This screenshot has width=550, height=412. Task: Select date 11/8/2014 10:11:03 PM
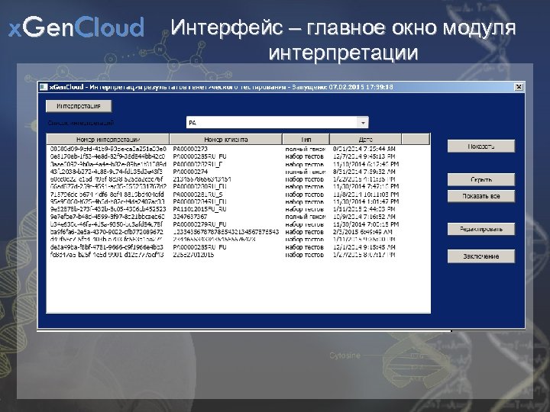[x=366, y=194]
